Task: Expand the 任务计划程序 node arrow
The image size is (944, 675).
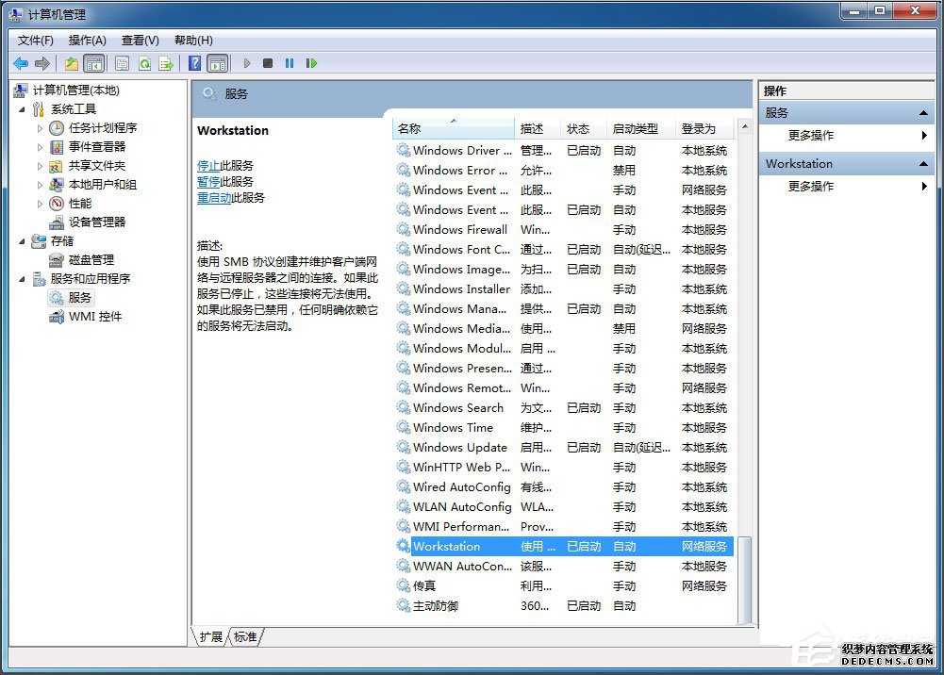Action: 40,128
